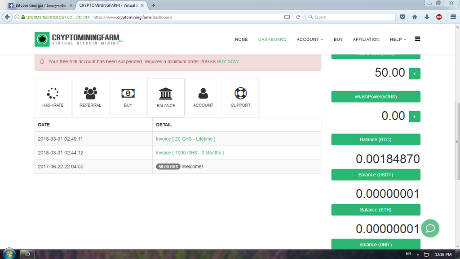
Task: Click plus button next to 50.00 hashpower
Action: click(x=414, y=74)
